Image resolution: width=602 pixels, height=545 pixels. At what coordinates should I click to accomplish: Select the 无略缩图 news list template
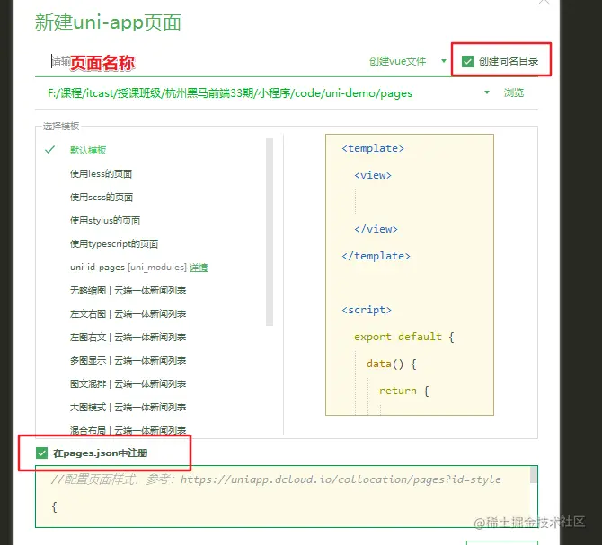pos(128,291)
